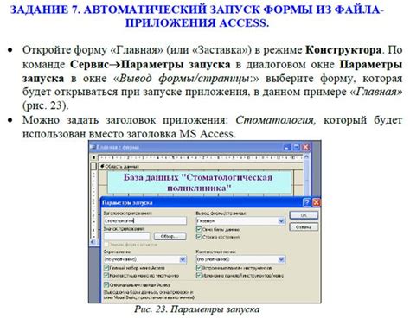Image resolution: width=410 pixels, height=319 pixels.
Task: Open the Вывод формы/страницы dropdown
Action: coord(281,221)
